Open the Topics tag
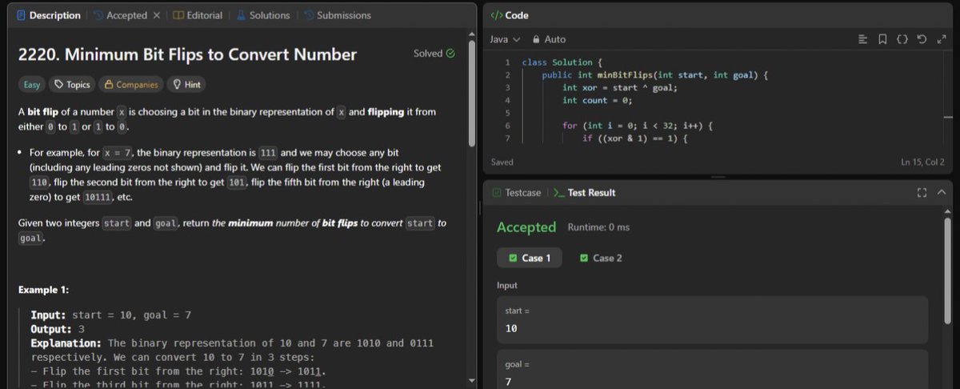This screenshot has width=960, height=389. tap(72, 84)
